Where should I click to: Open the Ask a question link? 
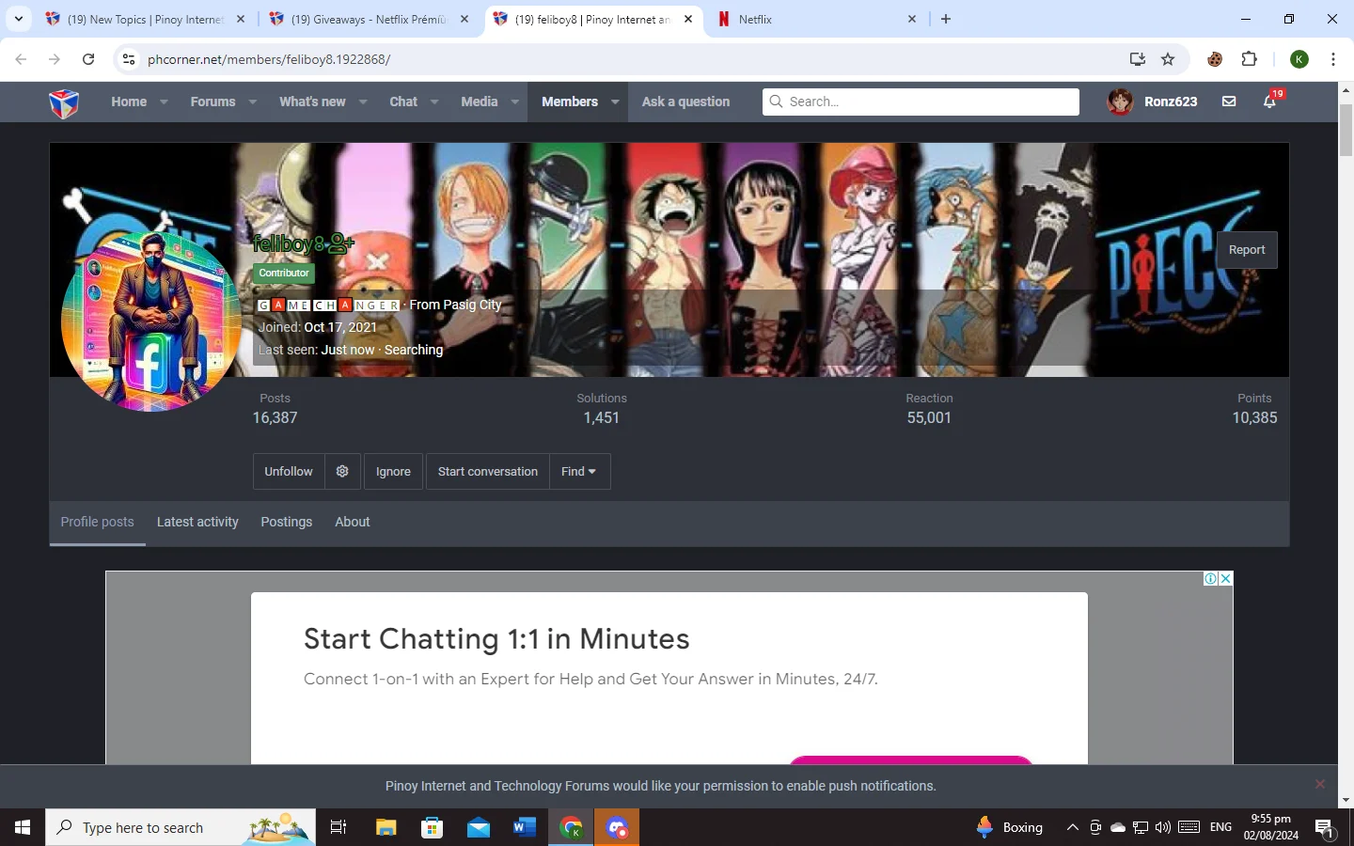[x=685, y=102]
